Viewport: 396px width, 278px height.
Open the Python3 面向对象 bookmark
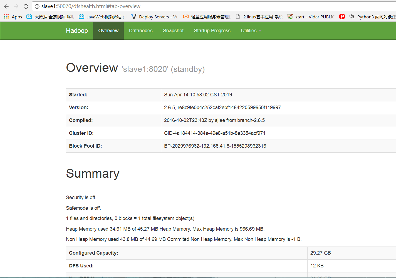373,17
